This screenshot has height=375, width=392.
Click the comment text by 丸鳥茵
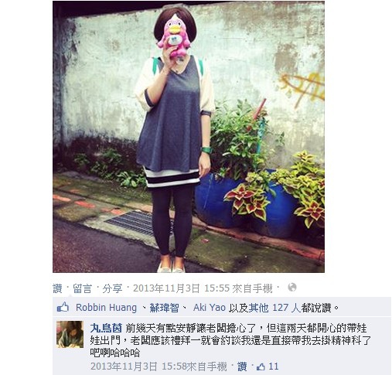[230, 340]
